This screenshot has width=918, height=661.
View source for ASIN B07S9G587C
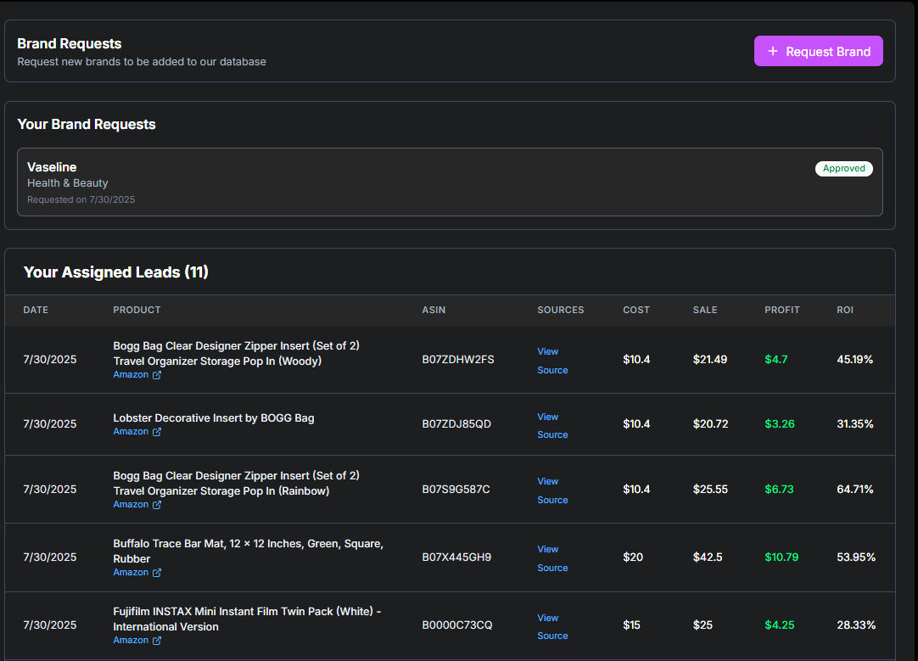[551, 490]
